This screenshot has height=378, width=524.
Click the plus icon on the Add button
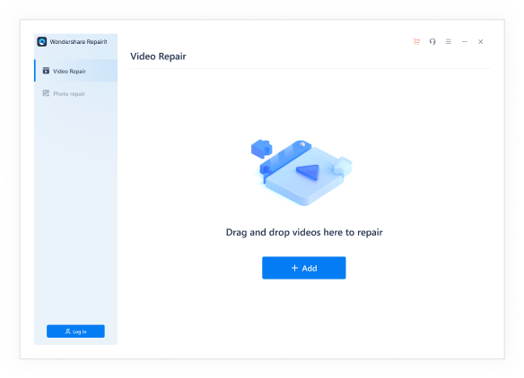tap(294, 268)
